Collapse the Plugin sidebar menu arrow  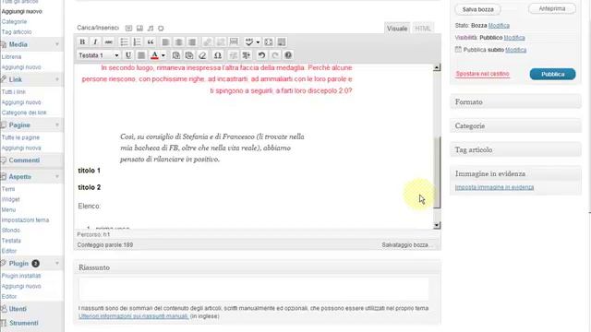click(x=57, y=264)
